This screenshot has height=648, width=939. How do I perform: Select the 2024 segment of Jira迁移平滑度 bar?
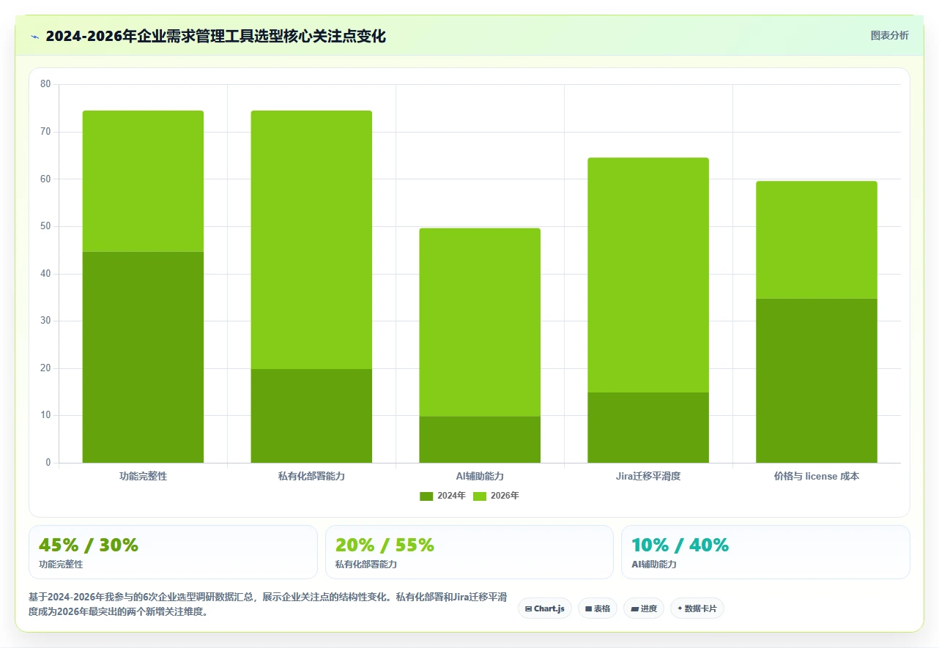point(648,428)
